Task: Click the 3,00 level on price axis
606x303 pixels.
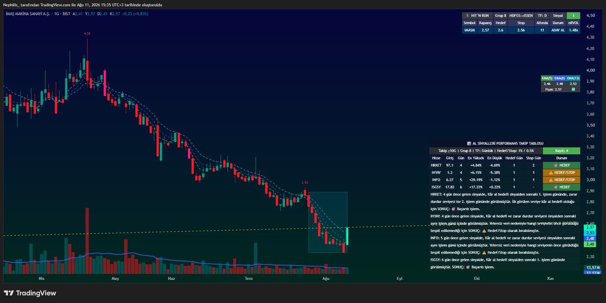Action: click(x=590, y=179)
